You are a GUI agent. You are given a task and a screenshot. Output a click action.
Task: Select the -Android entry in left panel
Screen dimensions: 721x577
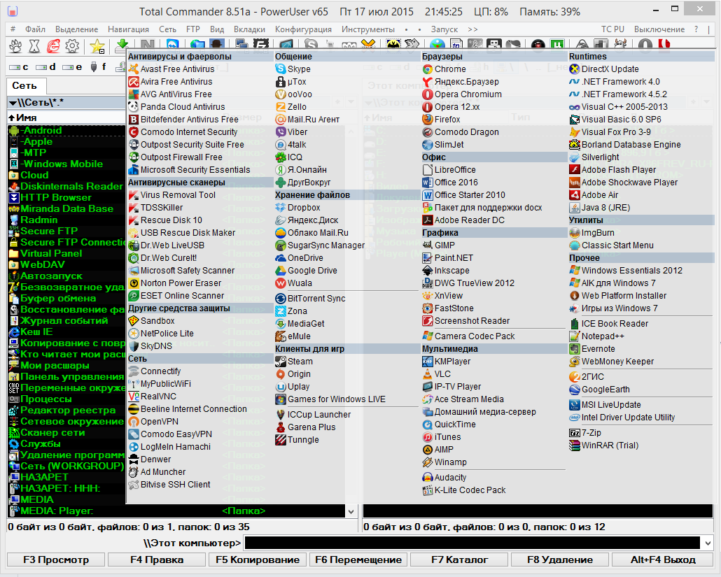[41, 130]
